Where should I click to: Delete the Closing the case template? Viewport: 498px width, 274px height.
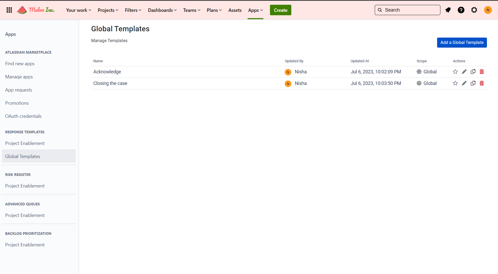(482, 83)
